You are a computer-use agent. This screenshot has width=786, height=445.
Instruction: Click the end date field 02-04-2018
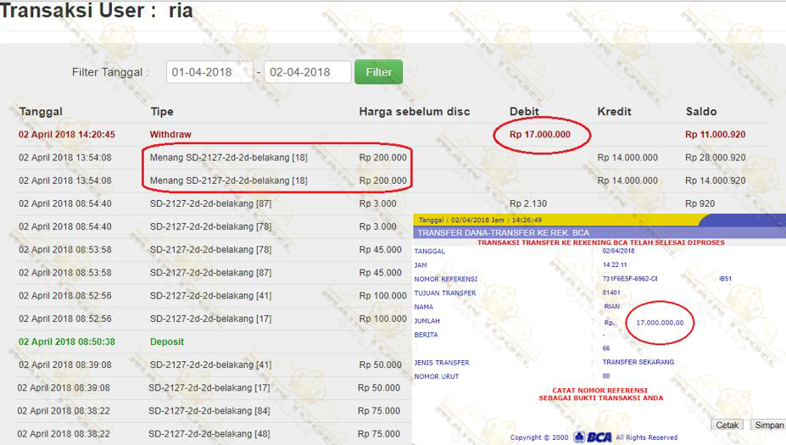point(307,72)
